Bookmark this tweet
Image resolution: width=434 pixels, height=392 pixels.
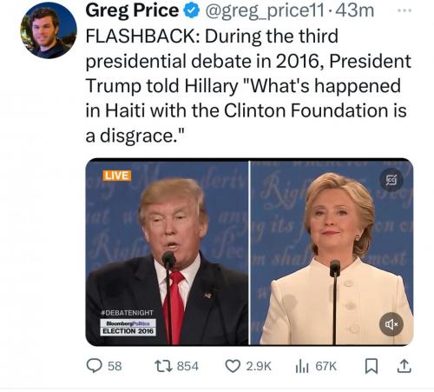point(372,367)
